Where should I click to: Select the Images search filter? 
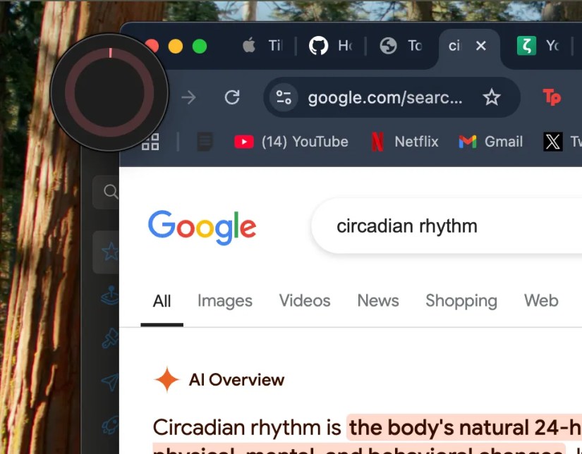[x=224, y=301]
